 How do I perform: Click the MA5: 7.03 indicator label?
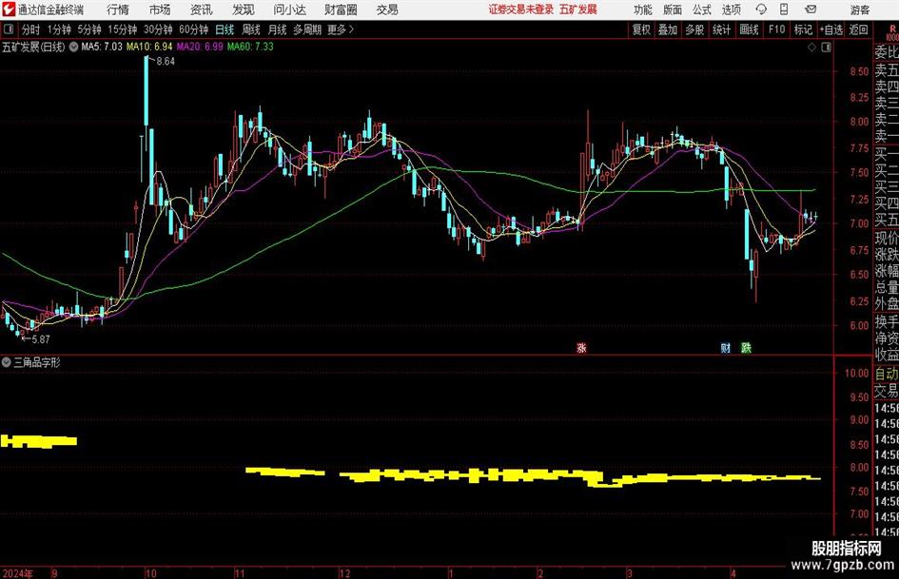click(102, 47)
